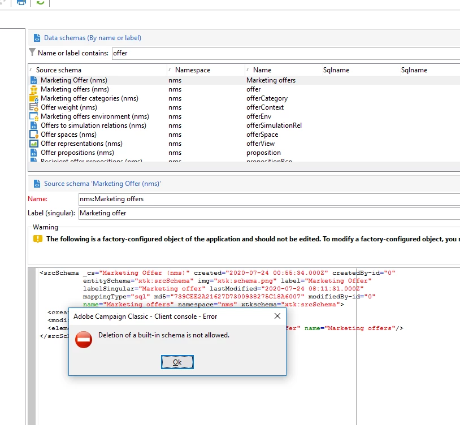Click the Source schema 'Marketing Offer (nms)' title
The image size is (460, 425).
coord(102,184)
